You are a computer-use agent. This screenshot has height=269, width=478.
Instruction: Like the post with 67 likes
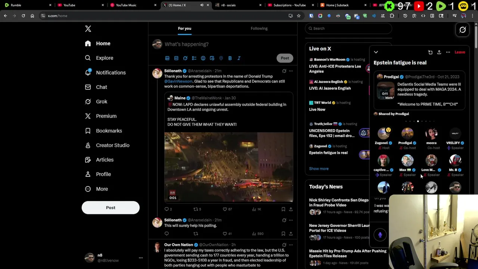coord(227,209)
